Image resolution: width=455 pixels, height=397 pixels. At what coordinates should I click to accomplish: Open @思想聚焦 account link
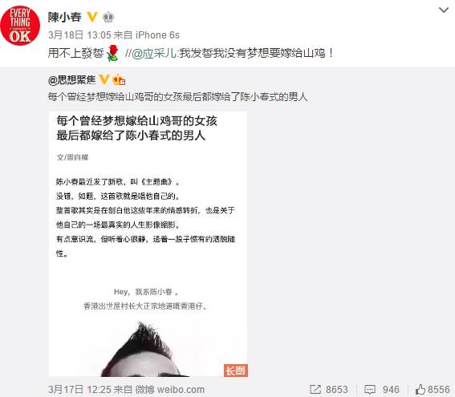pyautogui.click(x=71, y=79)
